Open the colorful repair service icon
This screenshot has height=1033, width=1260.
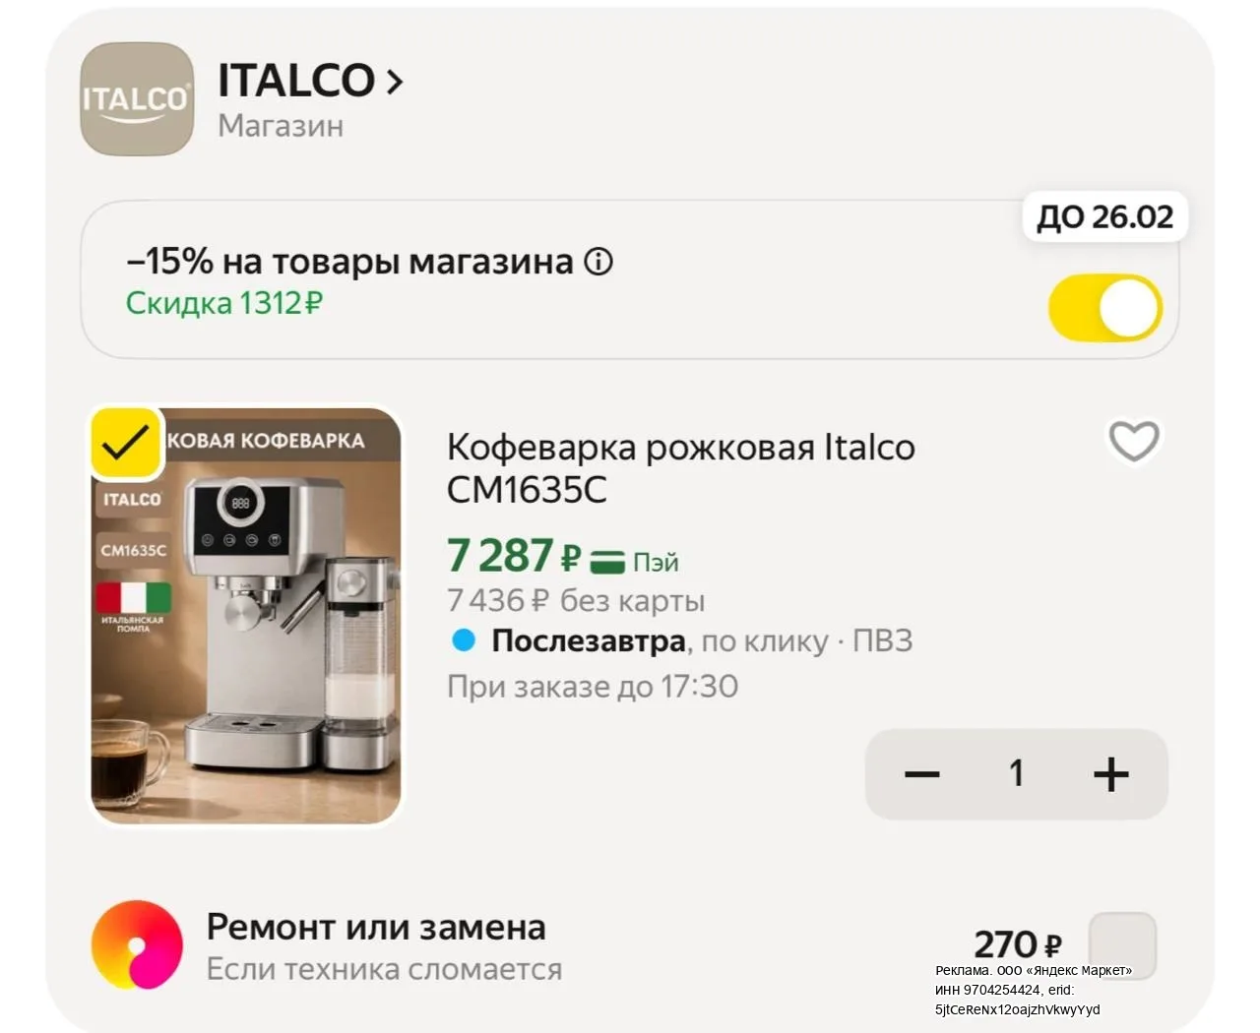pyautogui.click(x=137, y=944)
